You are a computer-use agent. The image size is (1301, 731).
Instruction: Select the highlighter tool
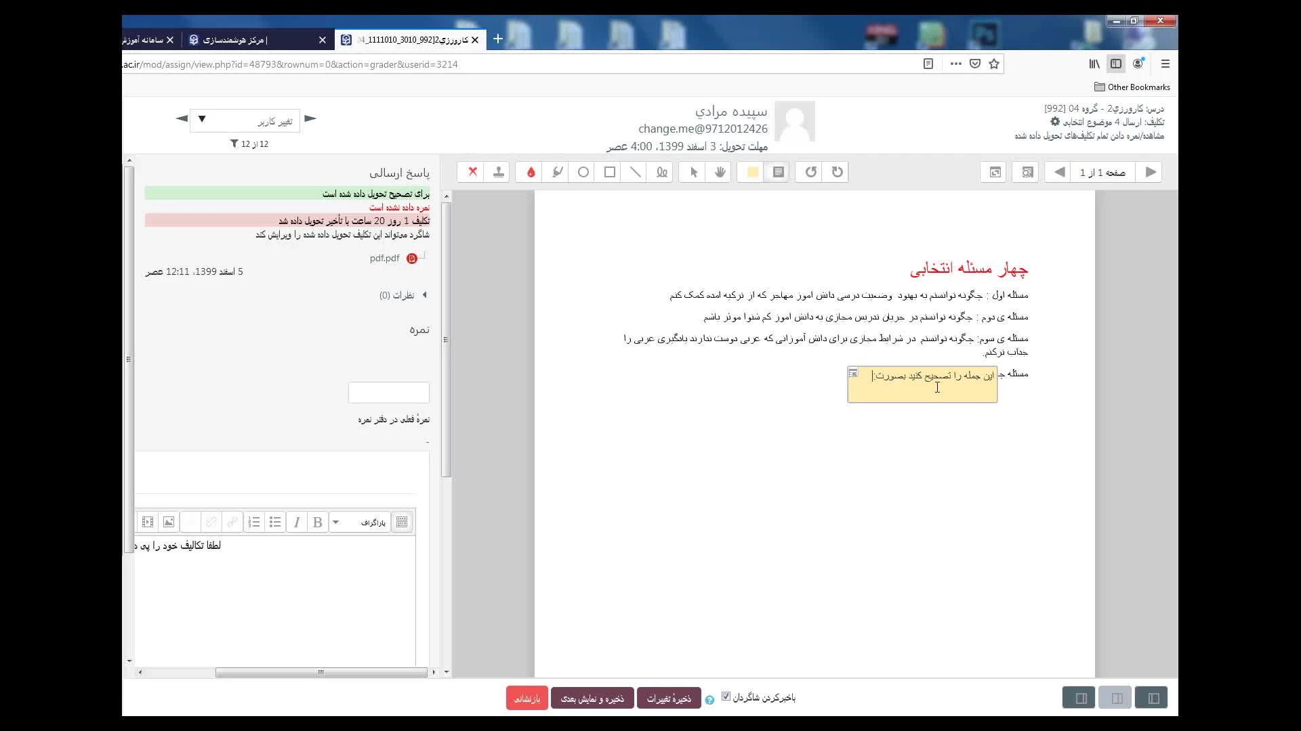click(557, 173)
